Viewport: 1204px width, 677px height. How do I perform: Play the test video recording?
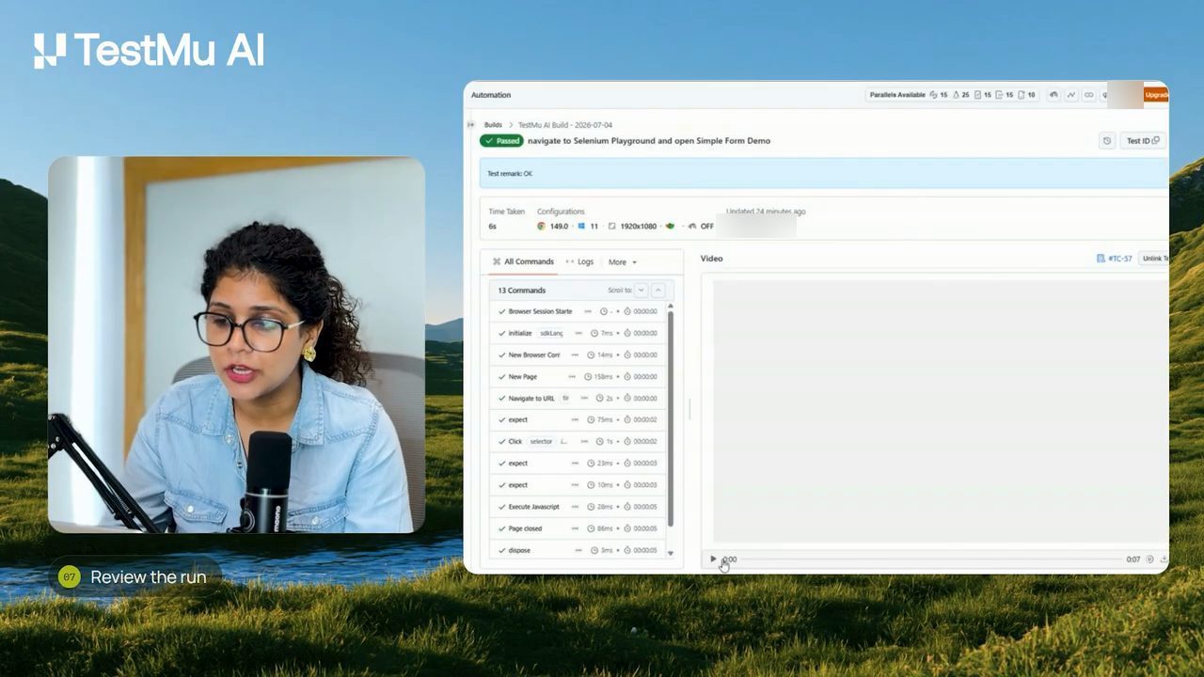click(x=713, y=559)
